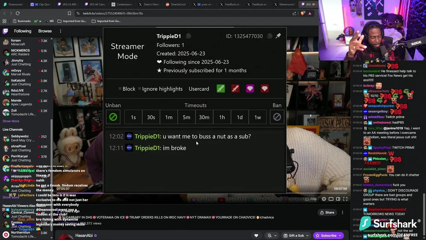
Task: Copy the TrippieD1 username with copy icon
Action: click(x=188, y=36)
